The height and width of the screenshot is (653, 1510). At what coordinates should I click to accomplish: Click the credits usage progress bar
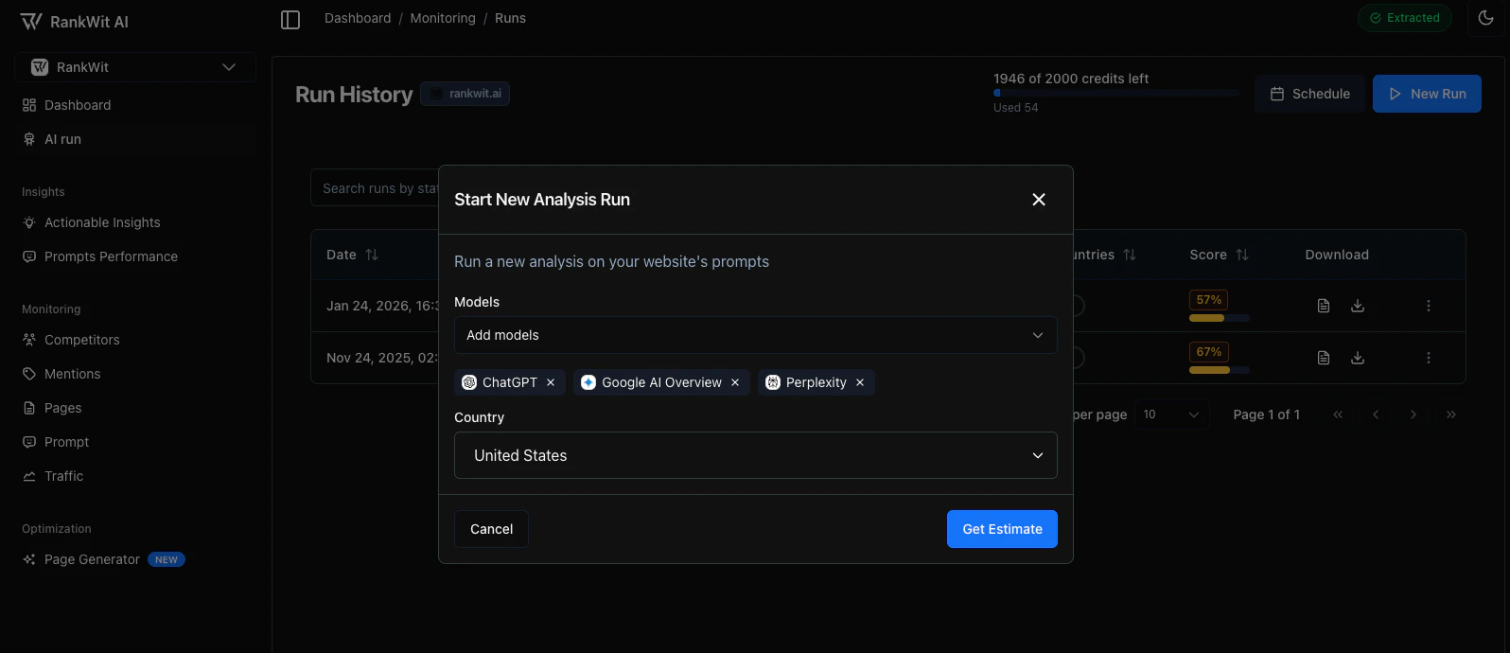[x=1116, y=93]
